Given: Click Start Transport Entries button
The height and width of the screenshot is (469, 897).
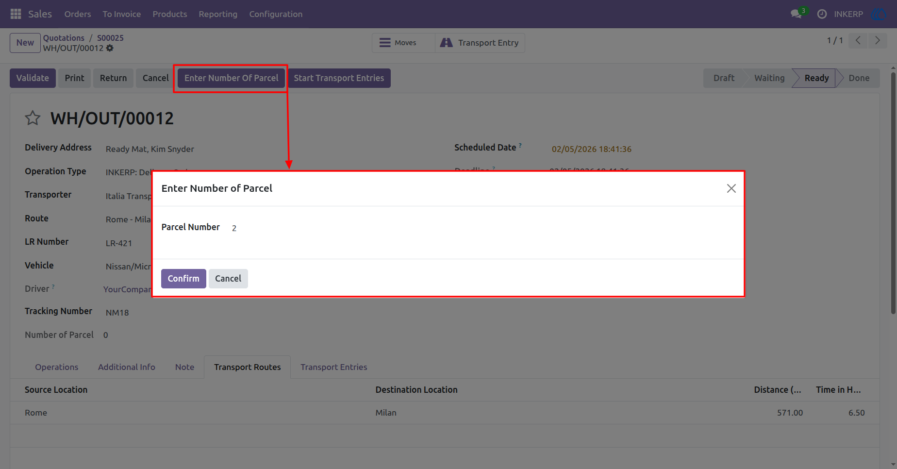Looking at the screenshot, I should [x=339, y=78].
